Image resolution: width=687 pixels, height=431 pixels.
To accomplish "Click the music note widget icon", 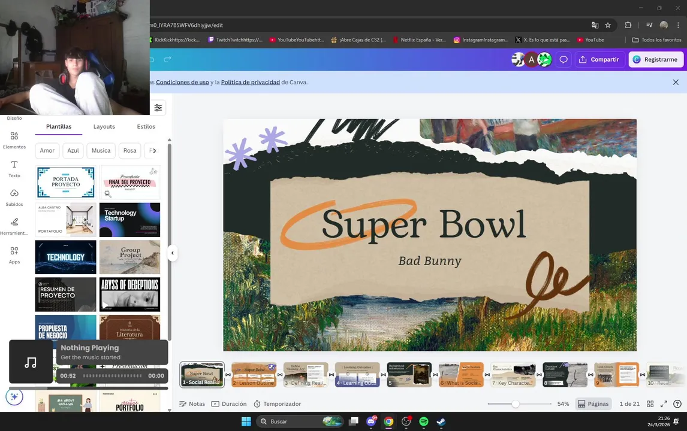I will point(31,362).
